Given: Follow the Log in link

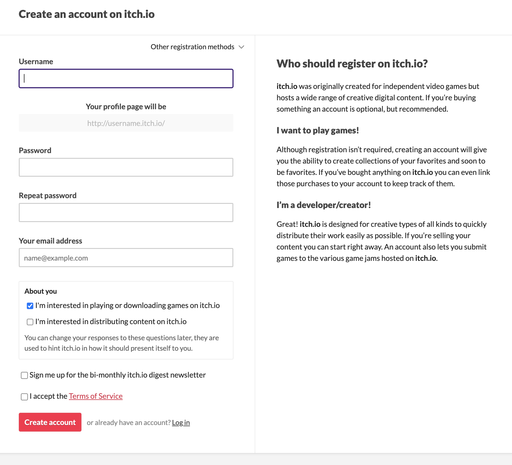Looking at the screenshot, I should pyautogui.click(x=181, y=423).
